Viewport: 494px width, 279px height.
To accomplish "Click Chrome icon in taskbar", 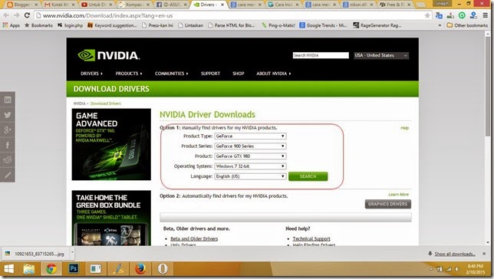I will (x=51, y=269).
